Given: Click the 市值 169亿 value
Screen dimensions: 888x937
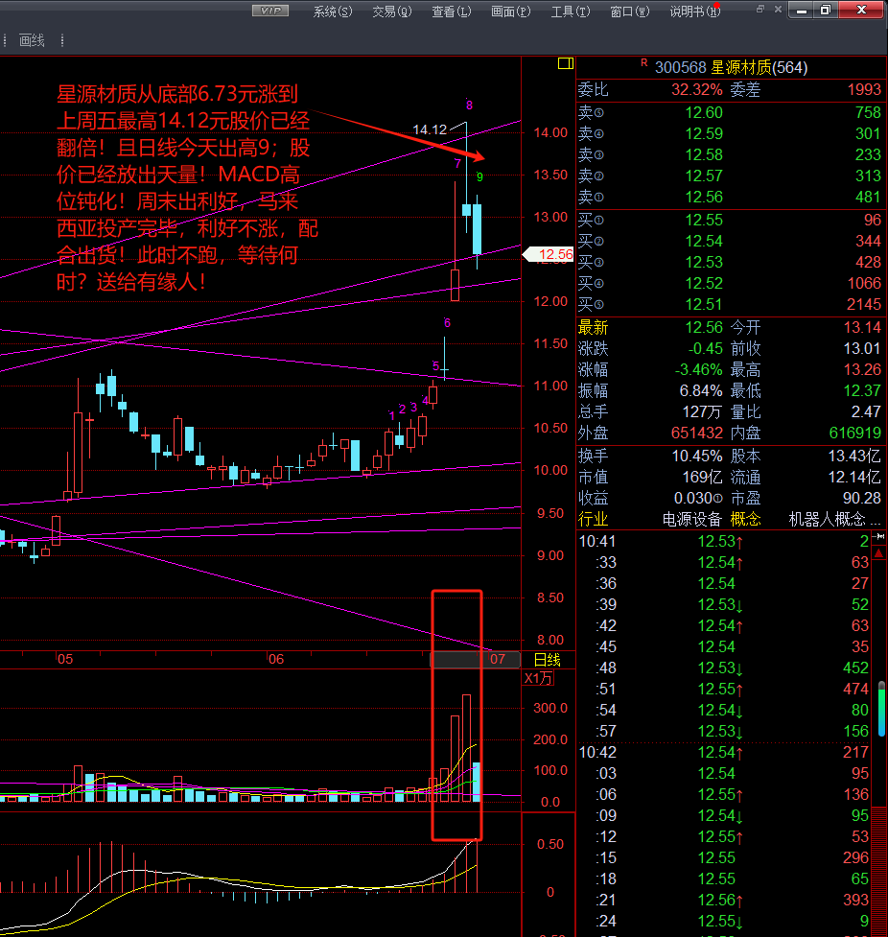Looking at the screenshot, I should click(x=703, y=477).
